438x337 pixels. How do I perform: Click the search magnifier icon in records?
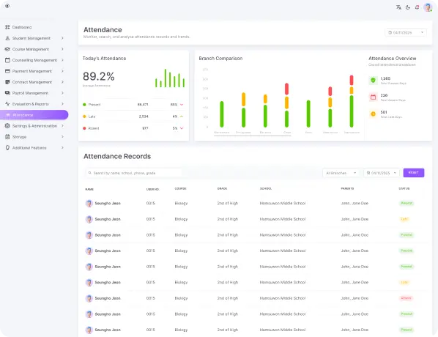point(90,173)
